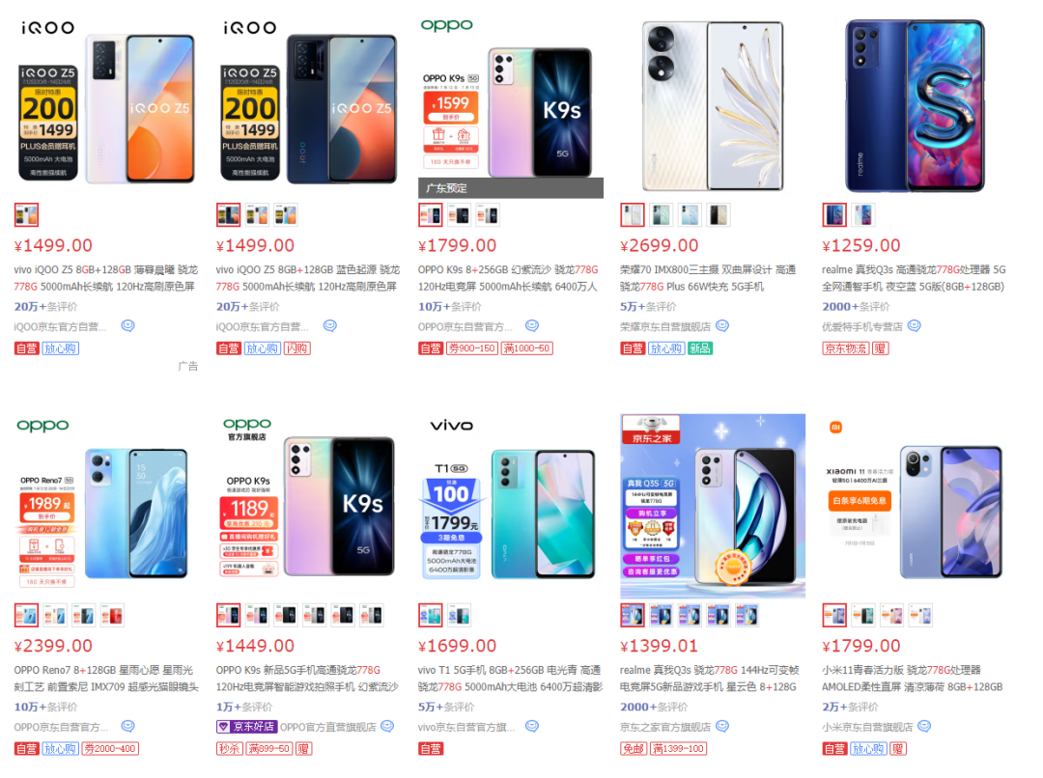Screen dimensions: 1043x778
Task: Open chat icon beside iQOO京东官方自营 first listing
Action: tap(127, 326)
